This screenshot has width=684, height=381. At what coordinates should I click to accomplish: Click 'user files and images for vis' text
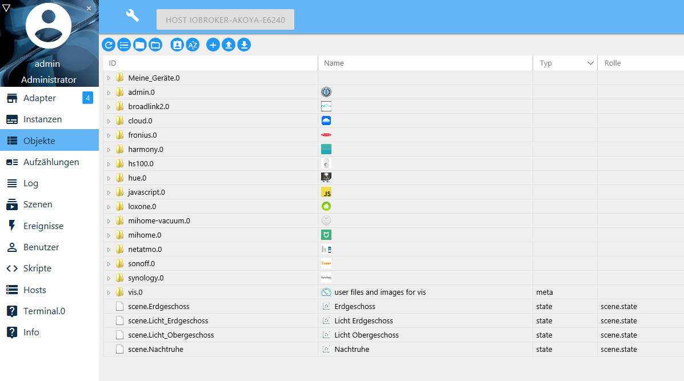pyautogui.click(x=380, y=292)
